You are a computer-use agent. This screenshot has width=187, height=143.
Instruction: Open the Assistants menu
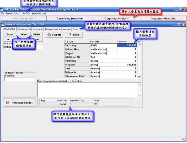point(36,13)
